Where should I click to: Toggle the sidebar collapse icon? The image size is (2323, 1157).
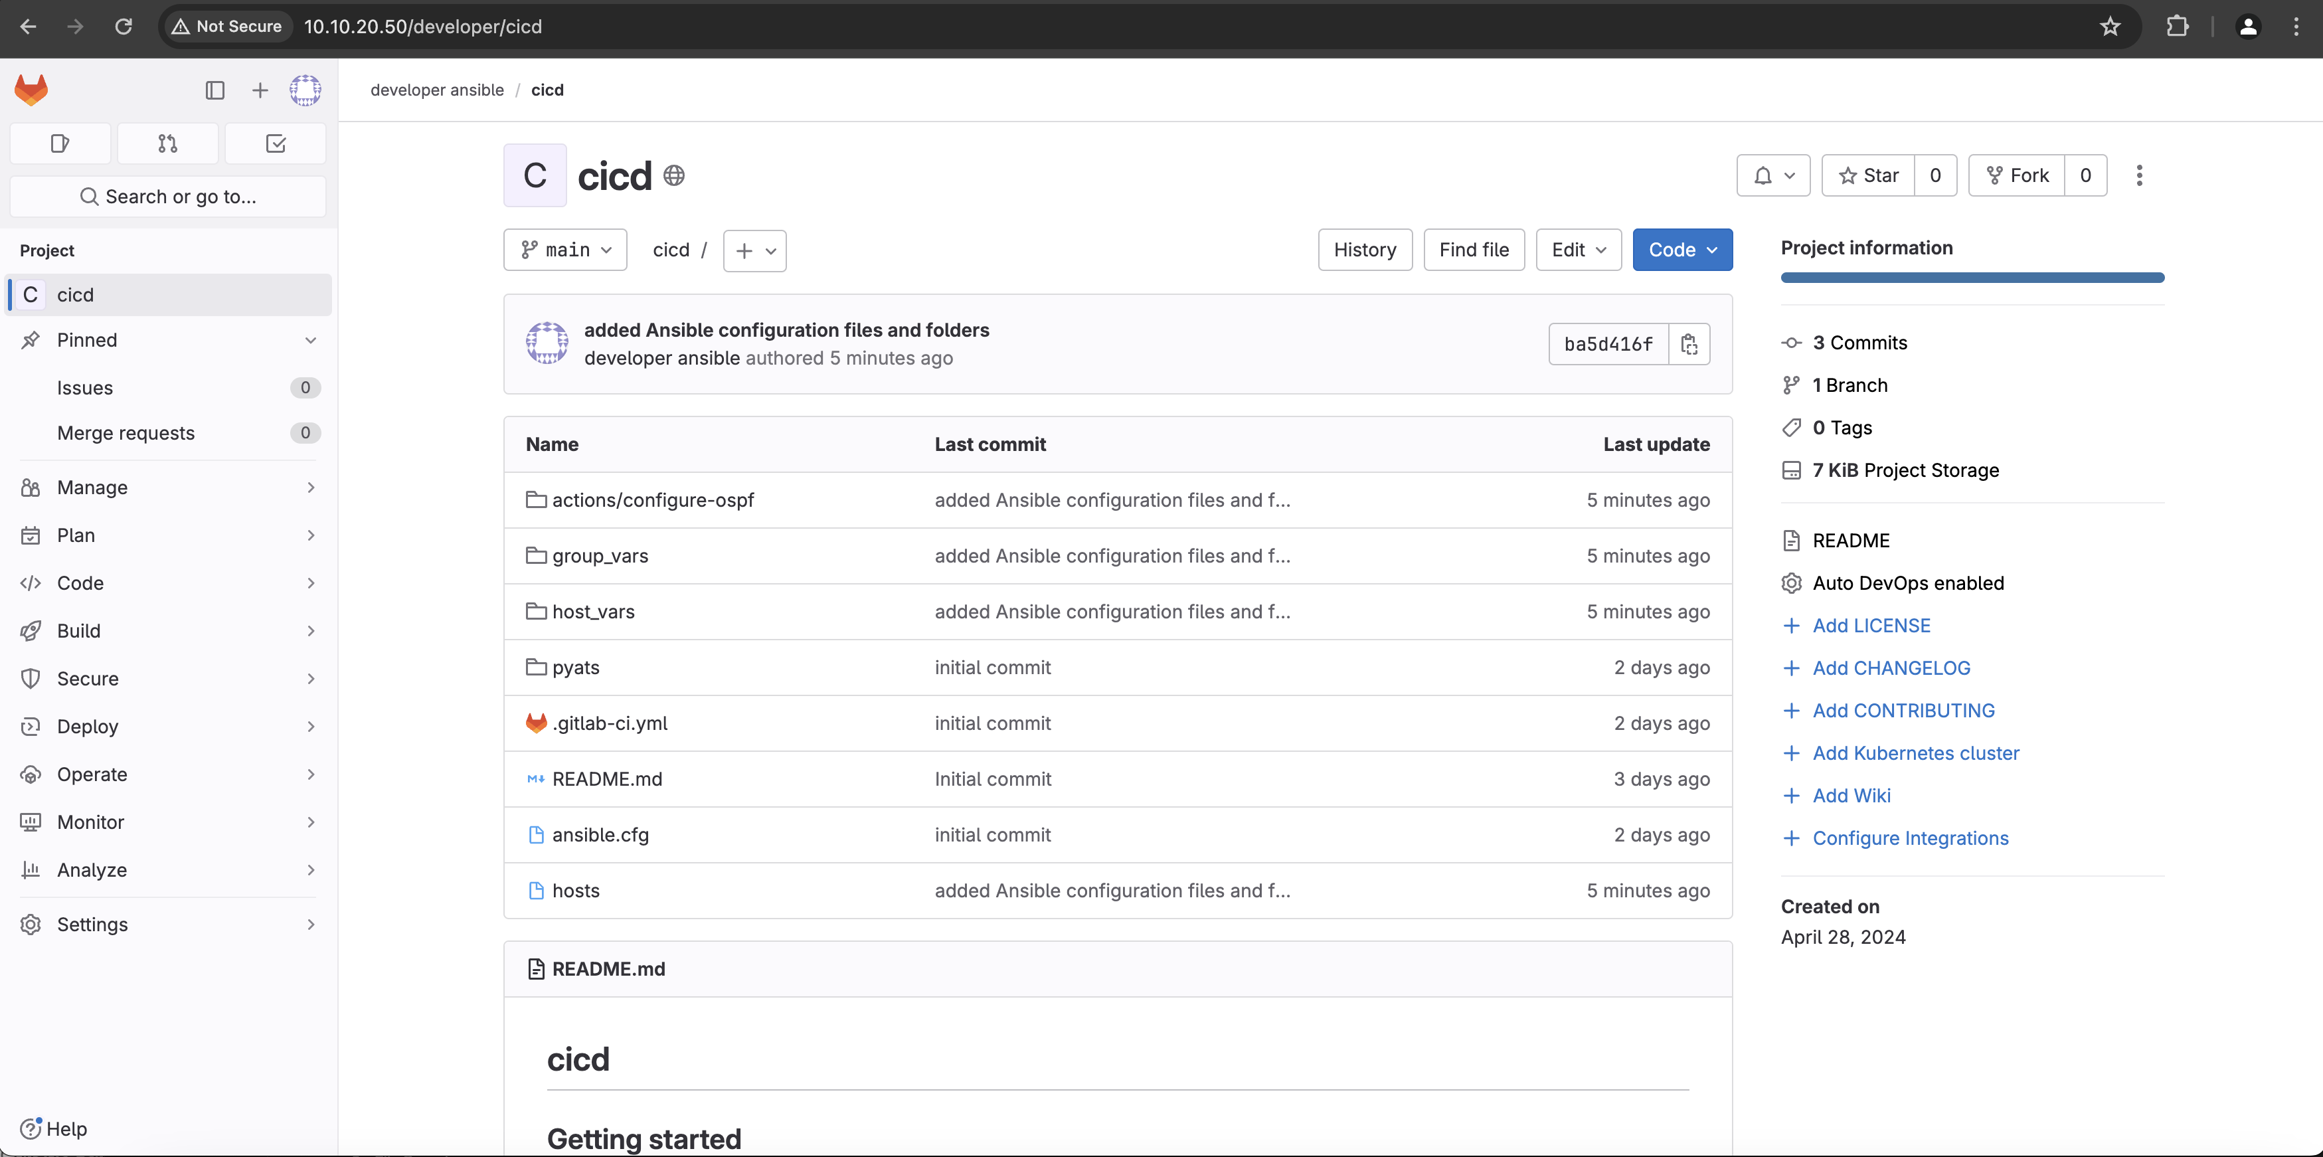tap(215, 90)
